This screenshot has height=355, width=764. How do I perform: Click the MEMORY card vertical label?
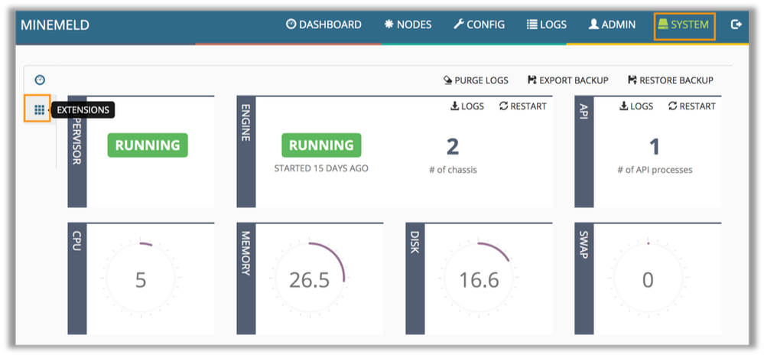246,253
